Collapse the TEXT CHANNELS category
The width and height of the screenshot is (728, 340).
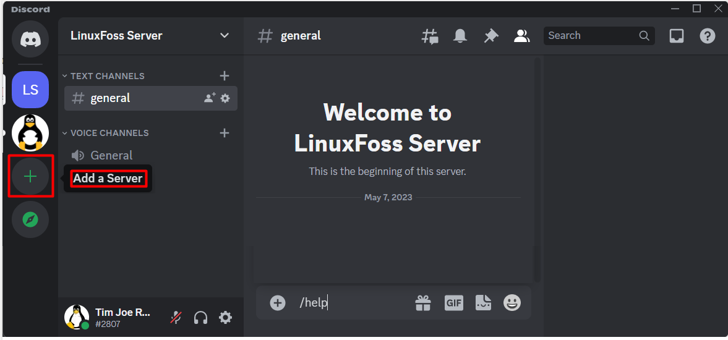[103, 76]
